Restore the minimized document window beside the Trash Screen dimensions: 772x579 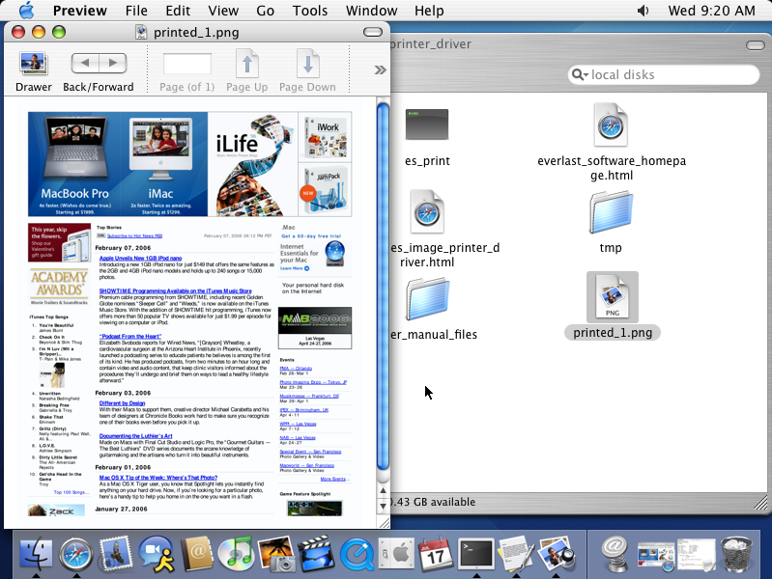coord(697,555)
